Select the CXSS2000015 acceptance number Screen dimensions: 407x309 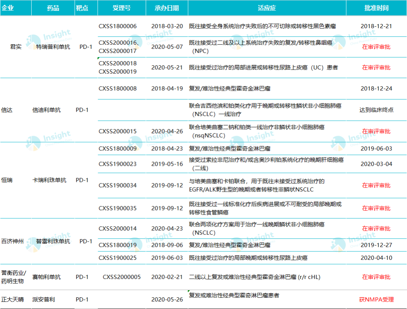pos(118,131)
